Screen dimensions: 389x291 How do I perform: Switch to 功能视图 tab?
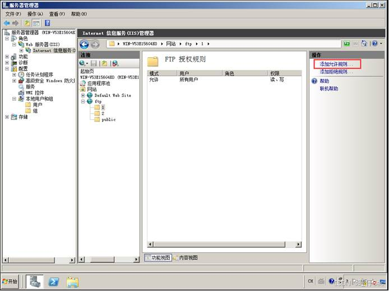[x=158, y=258]
